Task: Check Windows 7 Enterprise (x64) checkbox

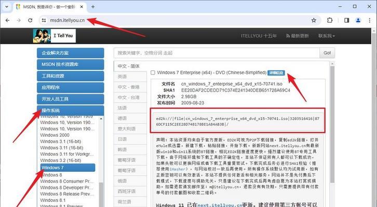Action: 153,72
